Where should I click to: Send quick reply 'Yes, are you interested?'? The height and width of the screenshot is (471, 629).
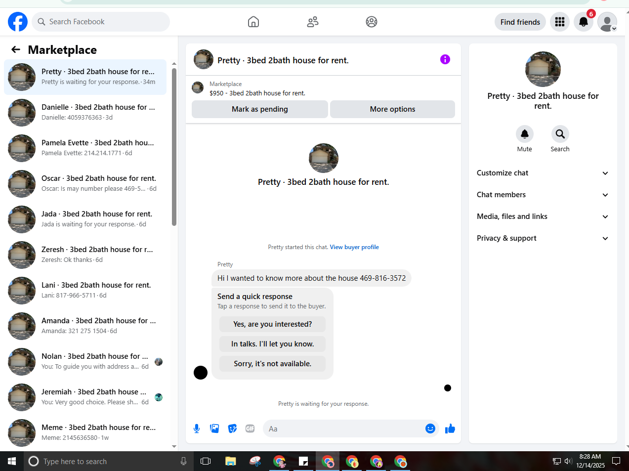[x=272, y=324]
